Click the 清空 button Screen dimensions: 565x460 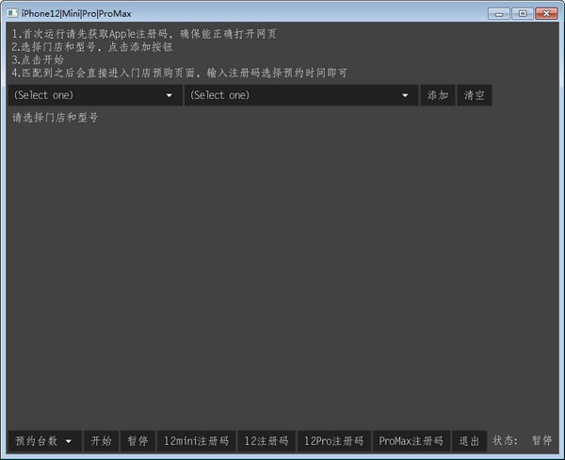[x=475, y=95]
